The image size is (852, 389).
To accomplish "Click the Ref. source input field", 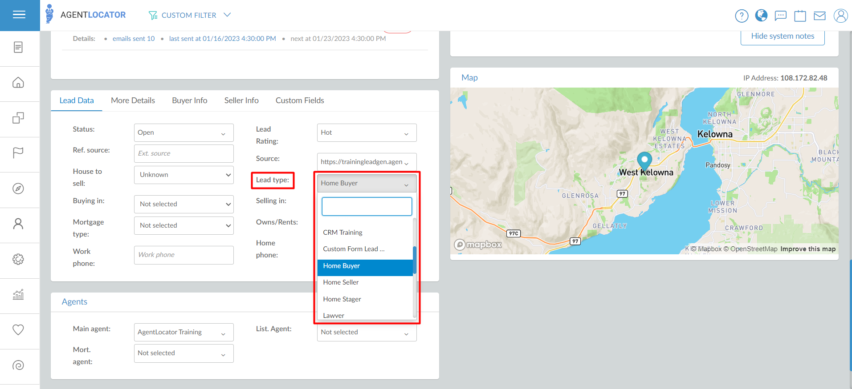I will pos(183,153).
